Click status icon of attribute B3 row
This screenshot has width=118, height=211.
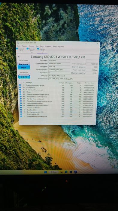tap(20, 94)
